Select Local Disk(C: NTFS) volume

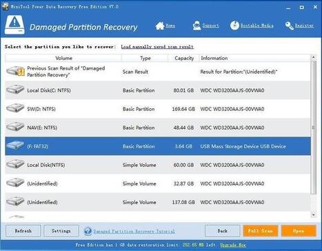[49, 90]
